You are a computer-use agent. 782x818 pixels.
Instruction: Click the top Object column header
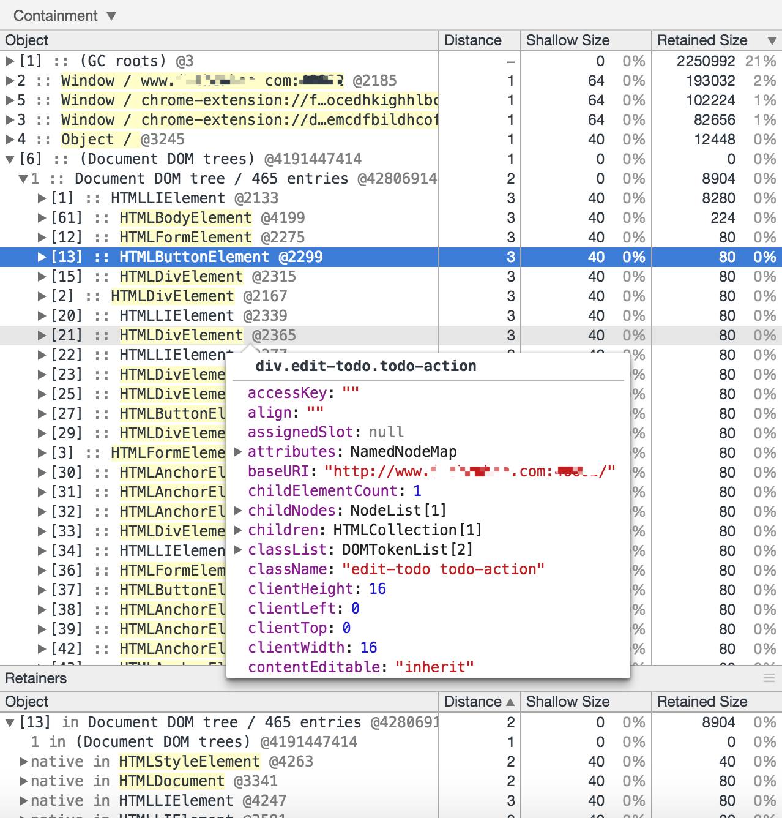click(x=219, y=40)
